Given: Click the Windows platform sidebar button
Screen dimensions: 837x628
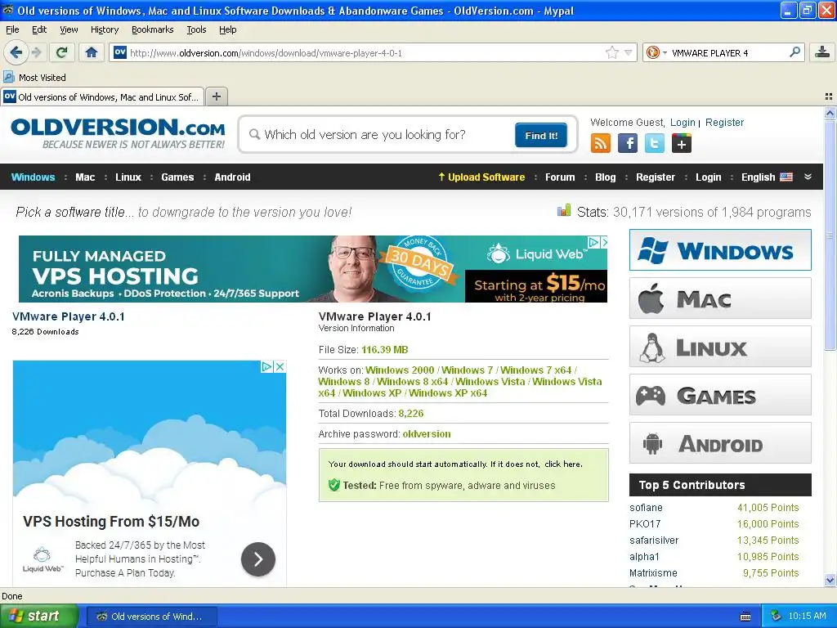Looking at the screenshot, I should (x=720, y=250).
